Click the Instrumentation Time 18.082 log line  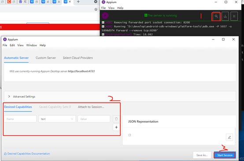[x=127, y=34]
